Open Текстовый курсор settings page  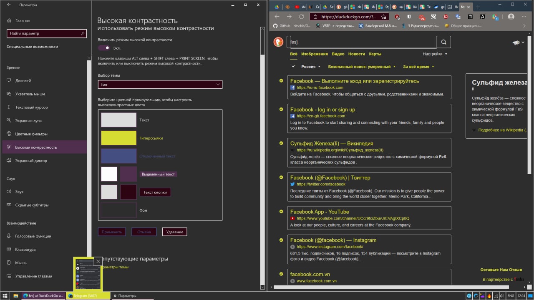(31, 107)
